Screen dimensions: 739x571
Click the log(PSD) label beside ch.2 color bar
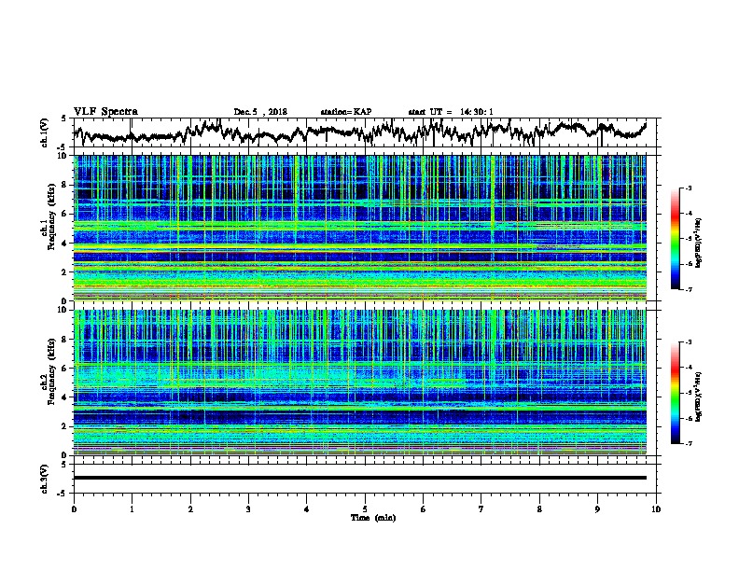699,397
